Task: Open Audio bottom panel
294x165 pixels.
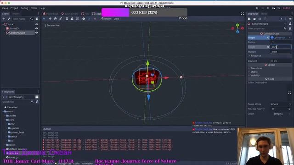Action: 76,164
